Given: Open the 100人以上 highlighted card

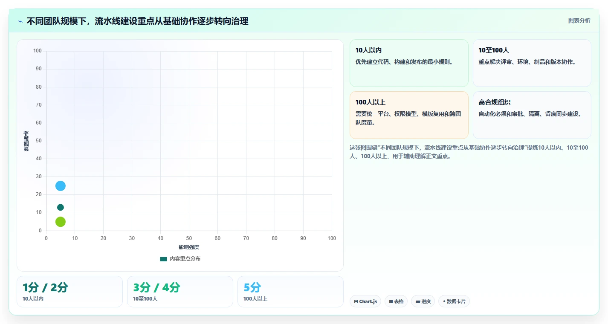Looking at the screenshot, I should [409, 115].
